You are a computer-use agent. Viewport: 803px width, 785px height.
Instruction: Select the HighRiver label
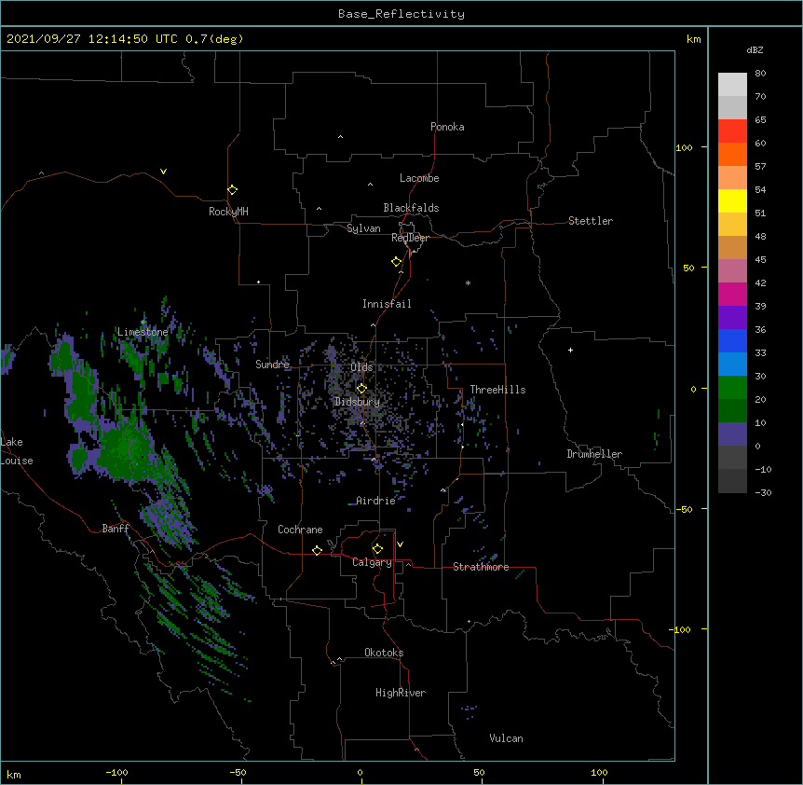tap(401, 693)
